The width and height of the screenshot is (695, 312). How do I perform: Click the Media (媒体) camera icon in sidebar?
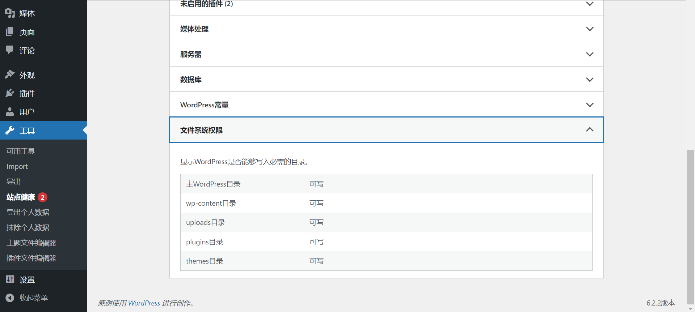pos(10,13)
